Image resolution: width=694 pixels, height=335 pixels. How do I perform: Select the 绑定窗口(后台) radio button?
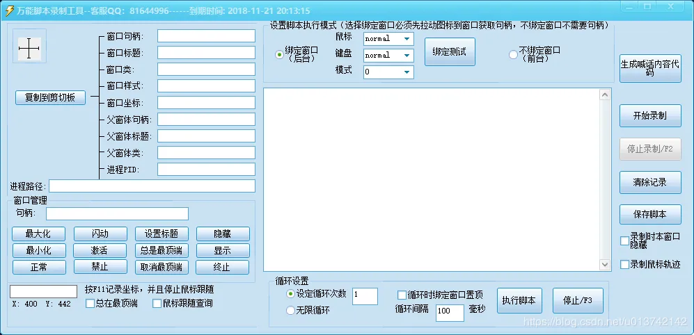click(279, 55)
